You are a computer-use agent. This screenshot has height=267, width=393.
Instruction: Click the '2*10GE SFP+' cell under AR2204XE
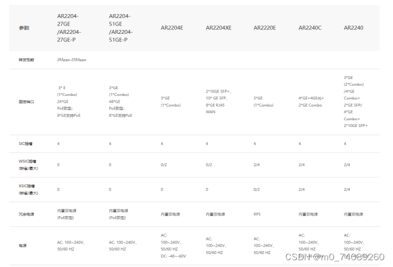click(219, 102)
